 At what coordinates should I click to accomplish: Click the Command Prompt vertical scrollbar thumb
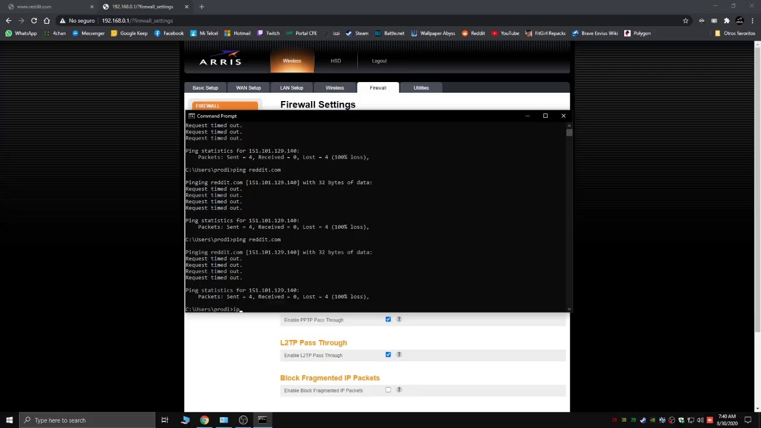click(569, 133)
